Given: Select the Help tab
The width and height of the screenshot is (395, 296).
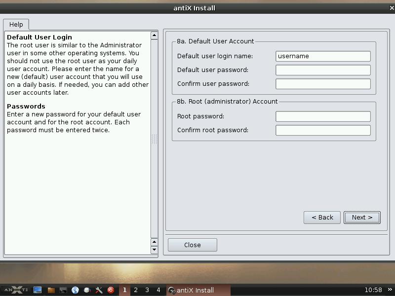Looking at the screenshot, I should tap(16, 24).
